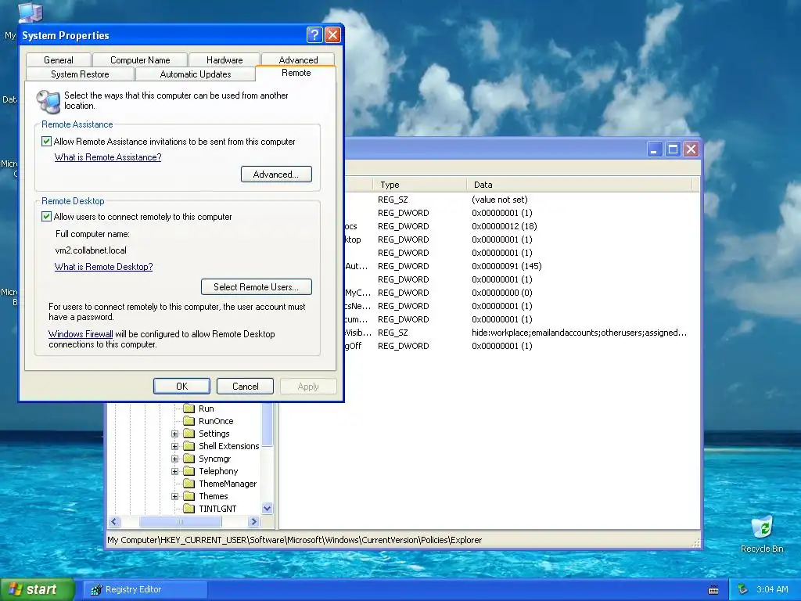
Task: Click the tree scroll-down arrow
Action: (268, 508)
